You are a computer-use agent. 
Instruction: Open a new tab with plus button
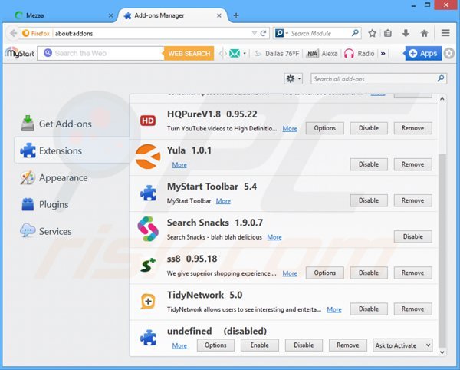236,15
